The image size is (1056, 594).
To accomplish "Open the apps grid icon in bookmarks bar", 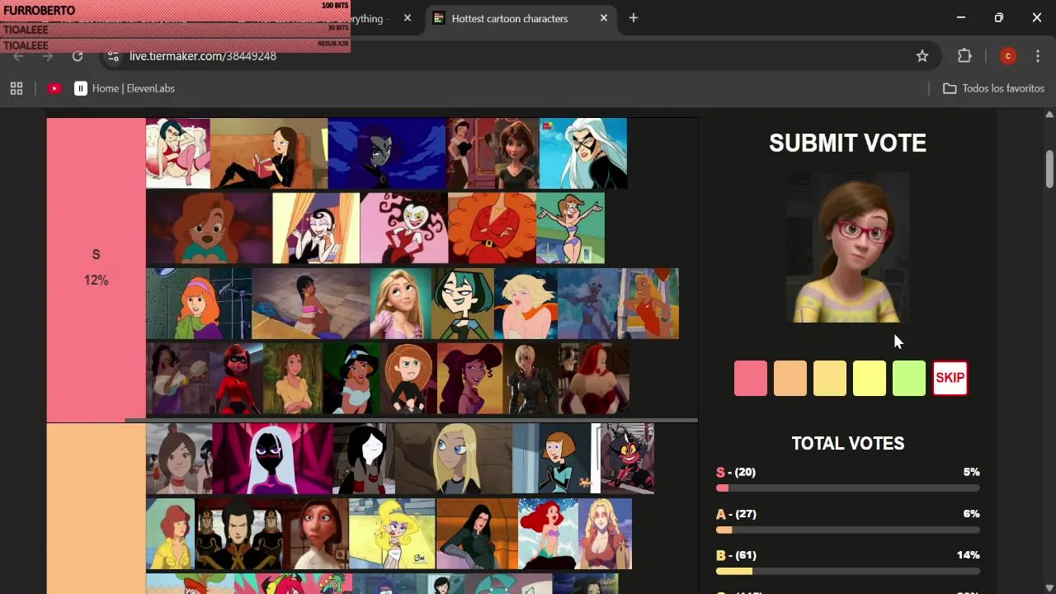I will 16,88.
